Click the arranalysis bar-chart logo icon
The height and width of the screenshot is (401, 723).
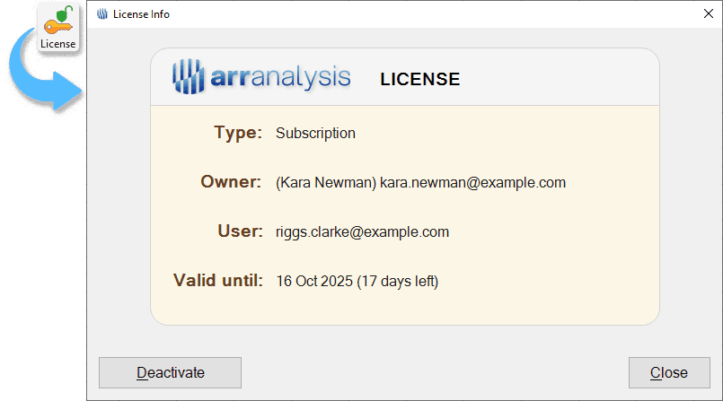(190, 77)
